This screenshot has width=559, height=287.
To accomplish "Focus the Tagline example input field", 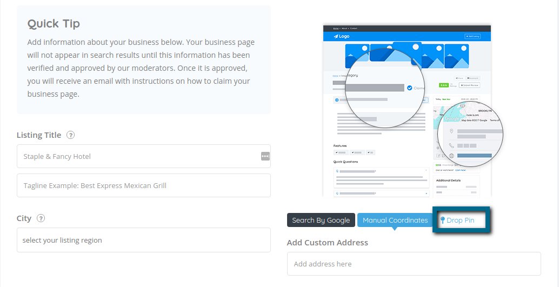I will tap(144, 185).
